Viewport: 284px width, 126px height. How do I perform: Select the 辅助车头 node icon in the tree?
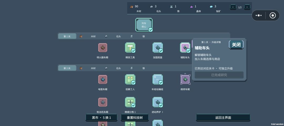pyautogui.click(x=185, y=48)
